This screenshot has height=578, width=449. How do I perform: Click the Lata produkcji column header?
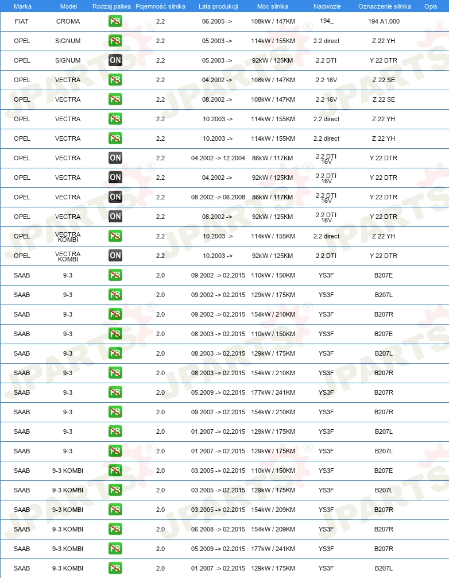(x=218, y=6)
